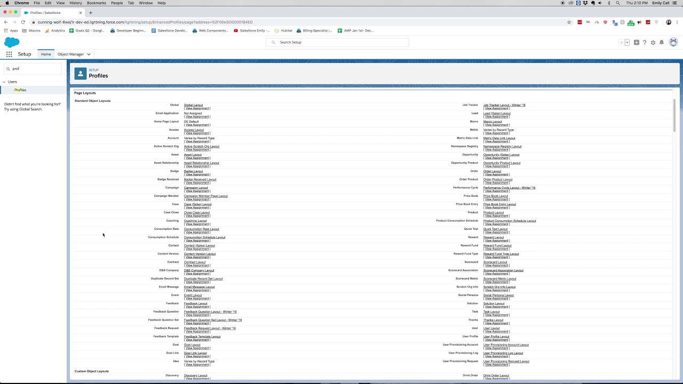Open the Campaign Member Page Layout link
683x384 pixels.
click(206, 196)
